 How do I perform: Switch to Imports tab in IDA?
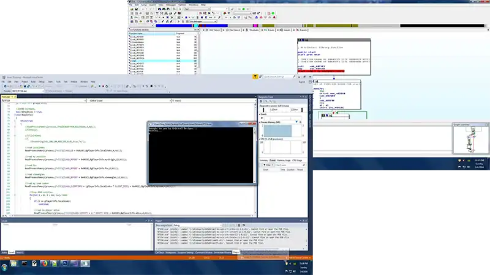pyautogui.click(x=285, y=30)
